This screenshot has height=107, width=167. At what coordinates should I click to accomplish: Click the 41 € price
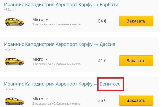point(102,61)
